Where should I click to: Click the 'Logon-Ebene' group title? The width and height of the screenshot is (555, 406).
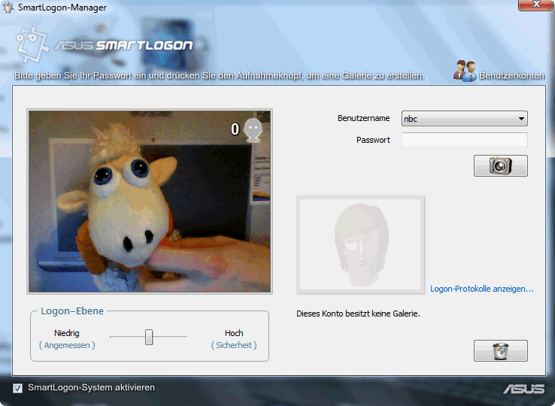tap(72, 311)
